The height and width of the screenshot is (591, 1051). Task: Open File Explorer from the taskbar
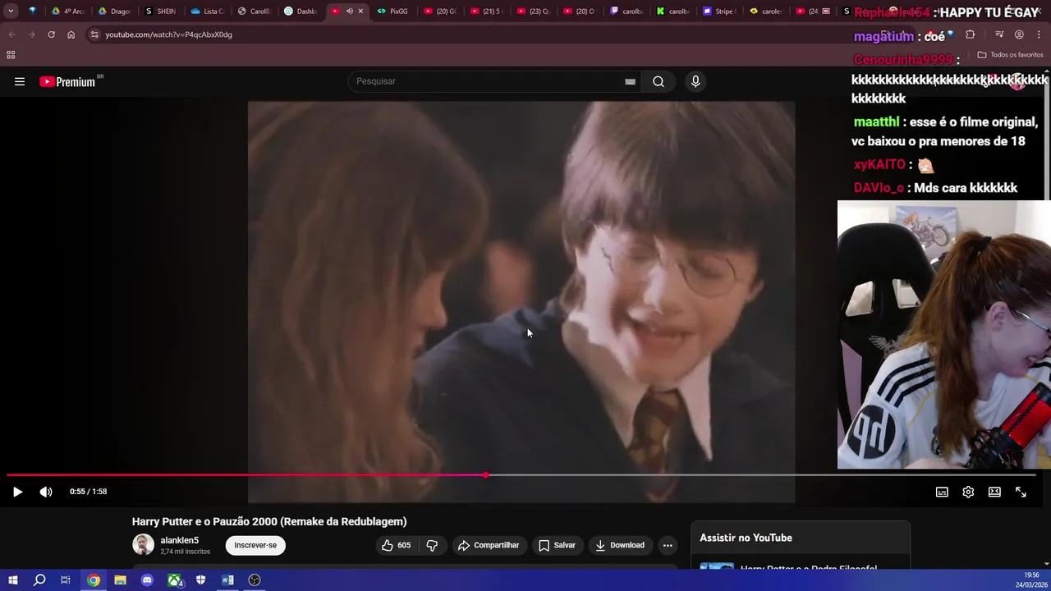[x=120, y=580]
